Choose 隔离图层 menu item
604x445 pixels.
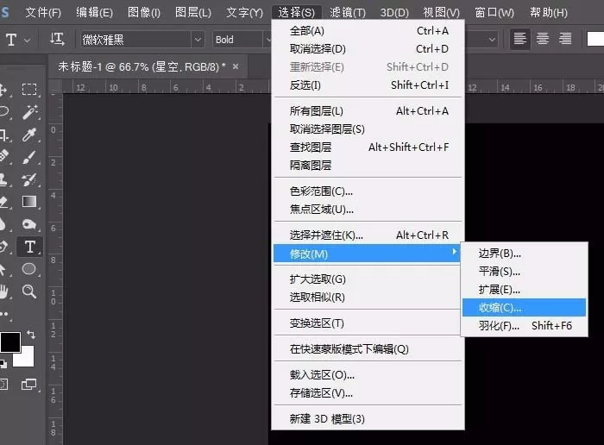click(x=368, y=166)
